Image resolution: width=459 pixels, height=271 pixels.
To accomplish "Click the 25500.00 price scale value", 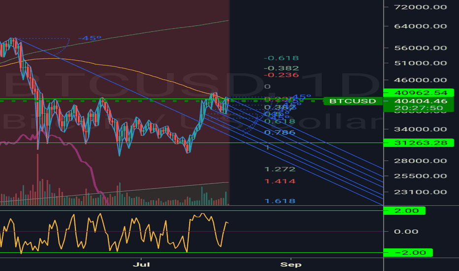I will 421,176.
